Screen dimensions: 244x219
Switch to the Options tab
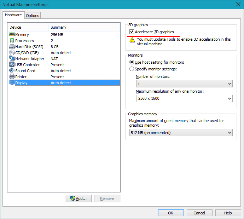coord(33,16)
